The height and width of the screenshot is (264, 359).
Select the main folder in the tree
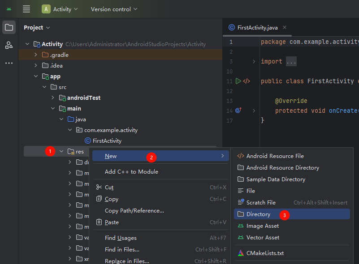pos(74,109)
